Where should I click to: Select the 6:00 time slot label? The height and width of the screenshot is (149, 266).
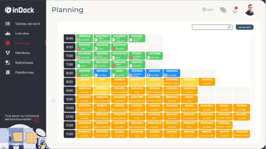tap(70, 38)
